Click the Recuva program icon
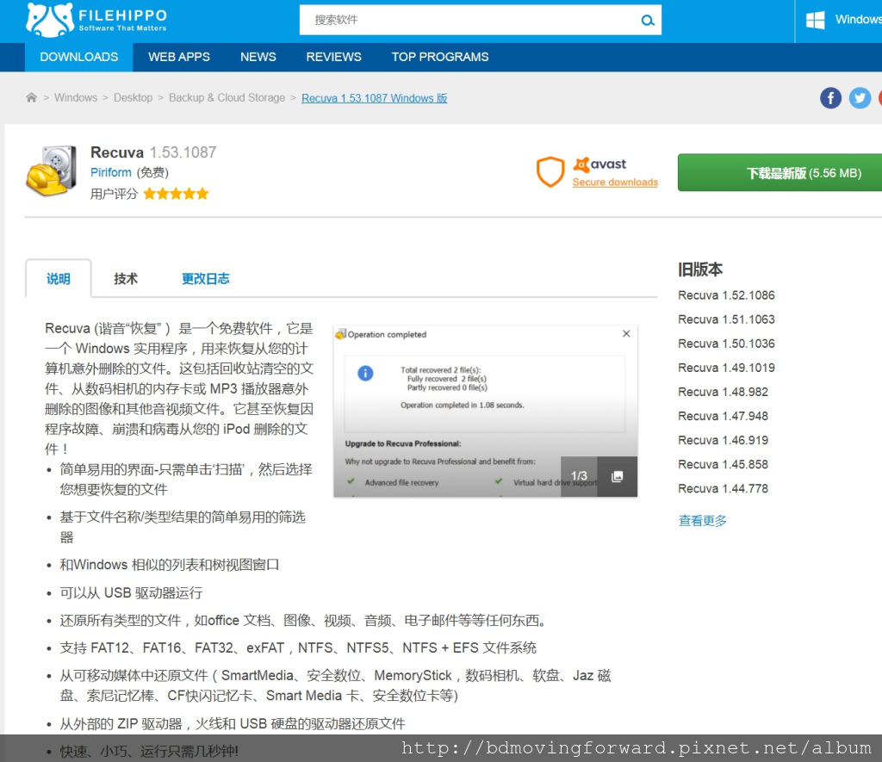 coord(51,171)
